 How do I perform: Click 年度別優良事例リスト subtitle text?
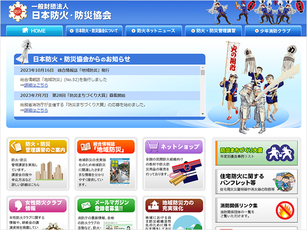click(237, 157)
